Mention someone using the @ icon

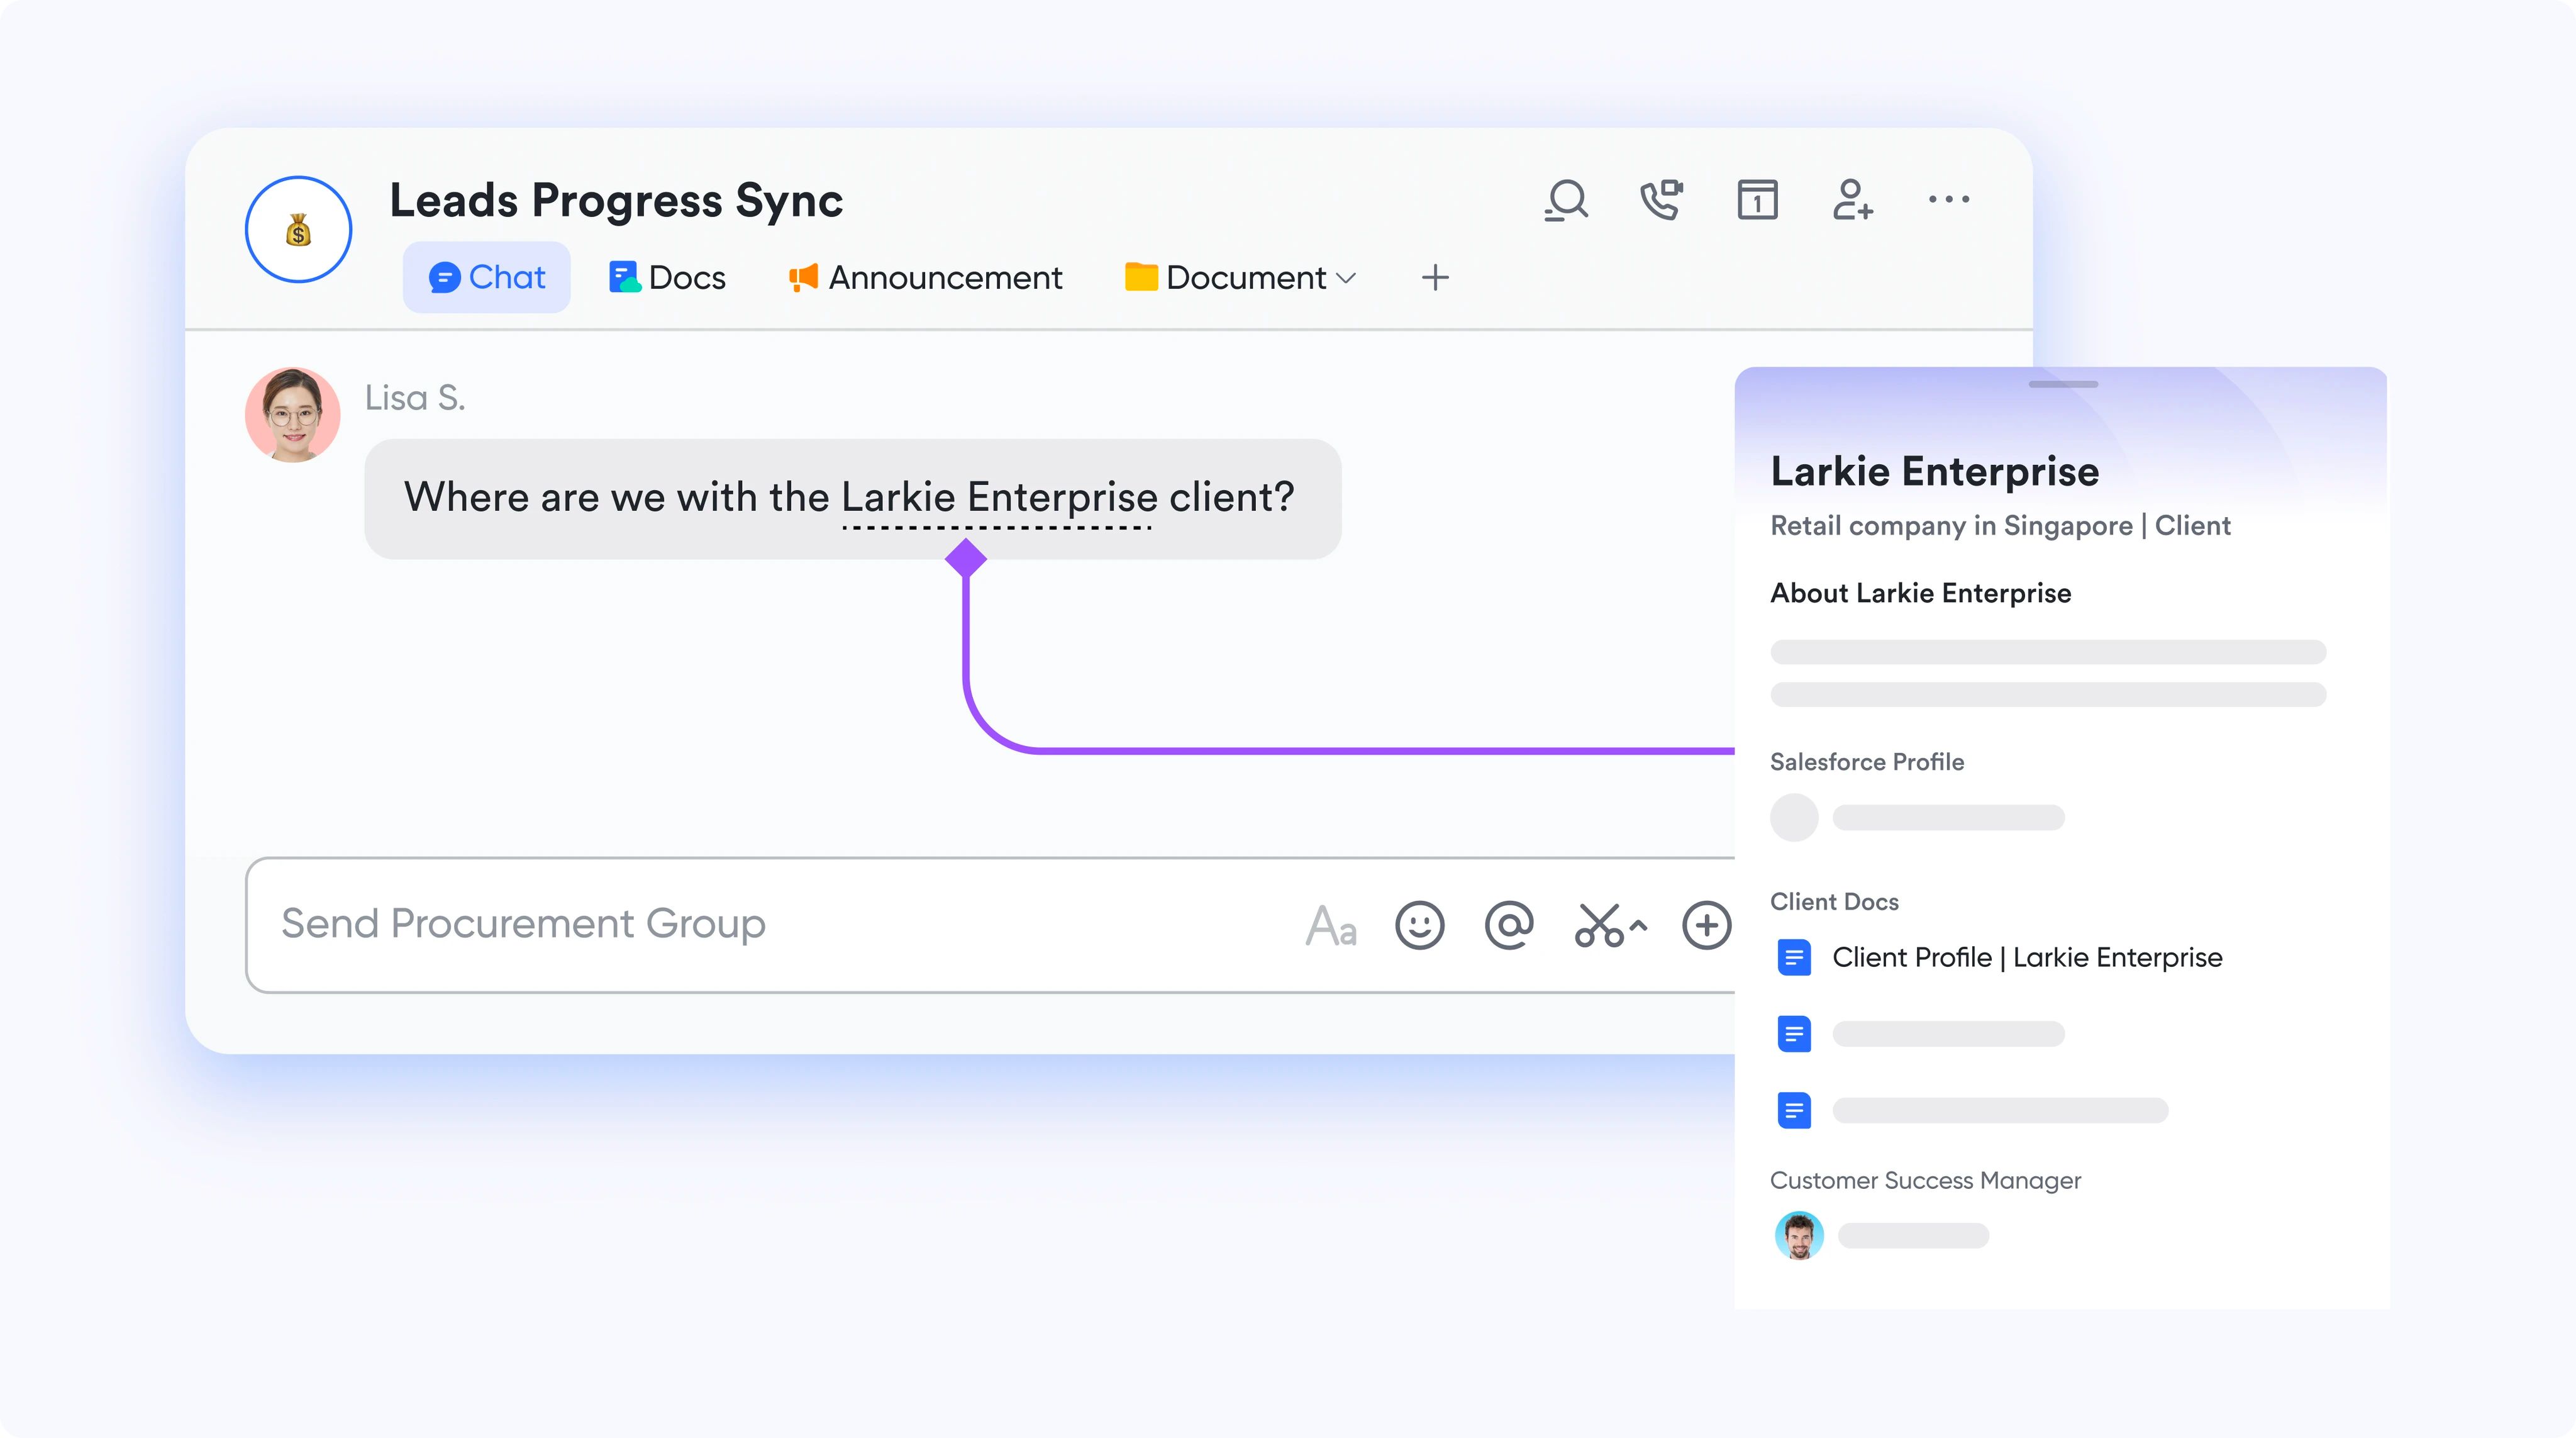(x=1507, y=925)
